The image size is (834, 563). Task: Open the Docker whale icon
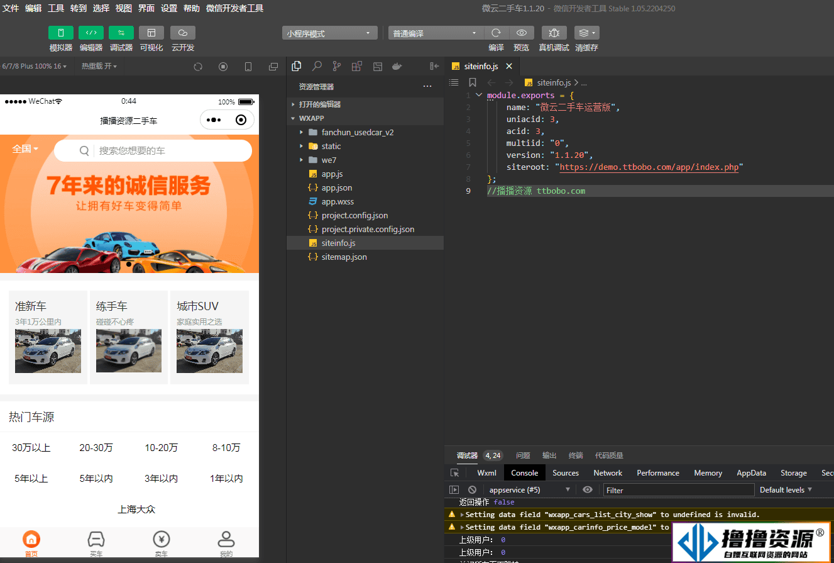(397, 66)
